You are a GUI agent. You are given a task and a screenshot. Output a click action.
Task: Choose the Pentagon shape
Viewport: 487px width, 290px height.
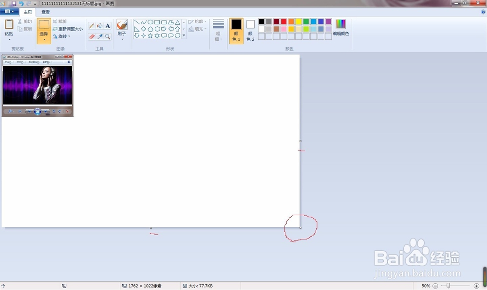click(150, 29)
